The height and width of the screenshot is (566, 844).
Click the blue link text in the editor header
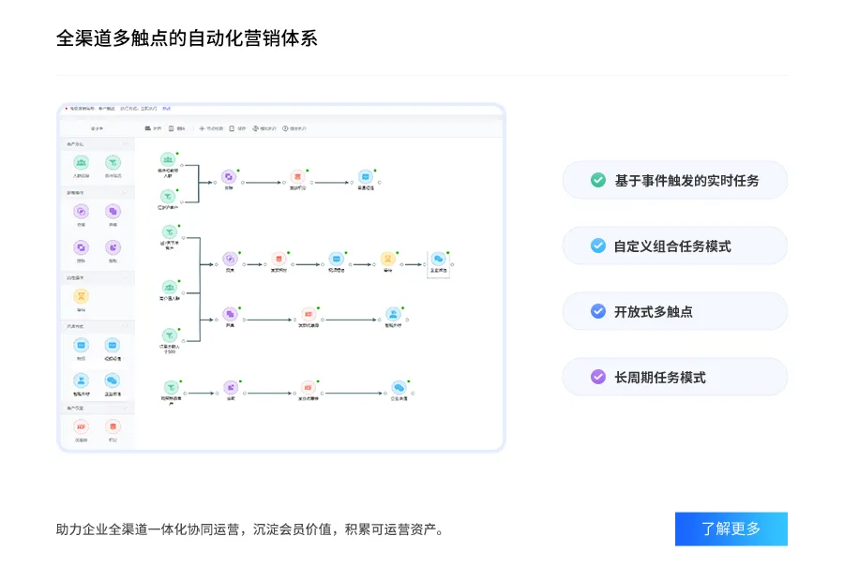(x=166, y=109)
